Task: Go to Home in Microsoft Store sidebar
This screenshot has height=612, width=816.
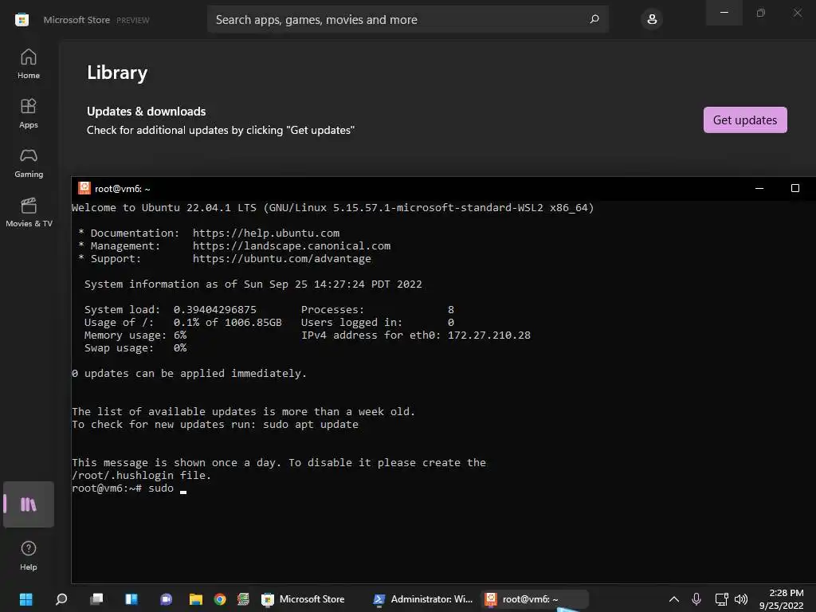Action: (29, 64)
